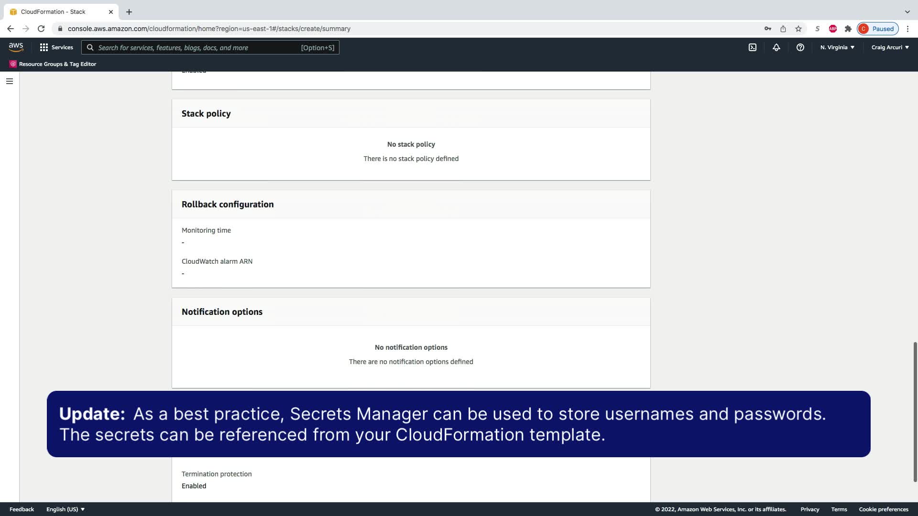Open the Craig Arcuri account menu
Image resolution: width=918 pixels, height=516 pixels.
coord(890,47)
